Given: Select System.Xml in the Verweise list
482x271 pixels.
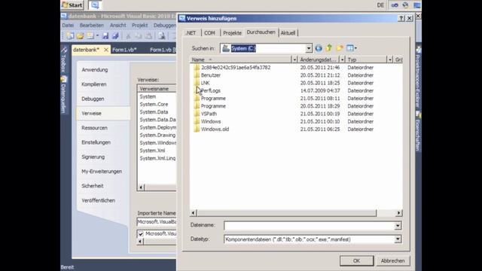Looking at the screenshot, I should tap(152, 151).
